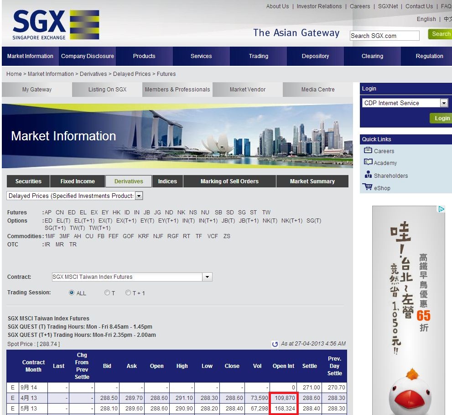The width and height of the screenshot is (452, 415).
Task: Click the SGX Singapore Exchange logo
Action: [56, 25]
